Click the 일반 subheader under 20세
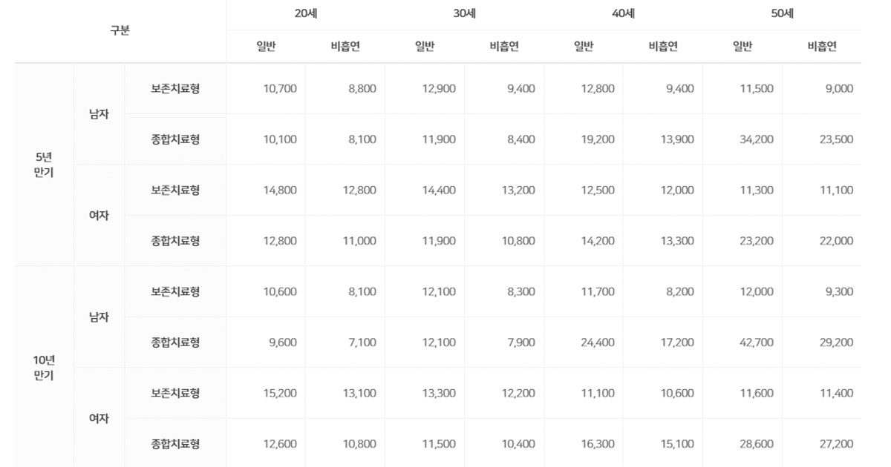 [266, 47]
